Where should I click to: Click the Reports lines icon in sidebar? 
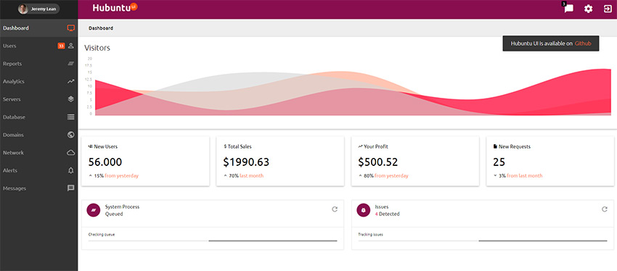71,64
